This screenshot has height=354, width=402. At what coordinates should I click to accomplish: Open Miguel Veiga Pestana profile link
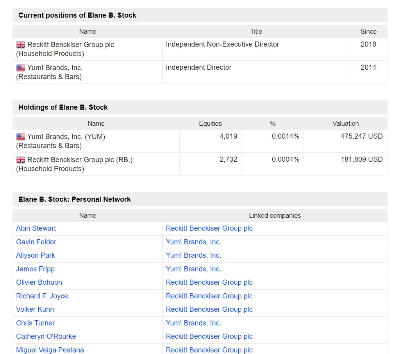50,350
